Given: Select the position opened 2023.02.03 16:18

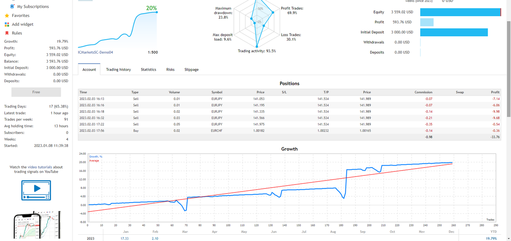Looking at the screenshot, I should [x=289, y=111].
